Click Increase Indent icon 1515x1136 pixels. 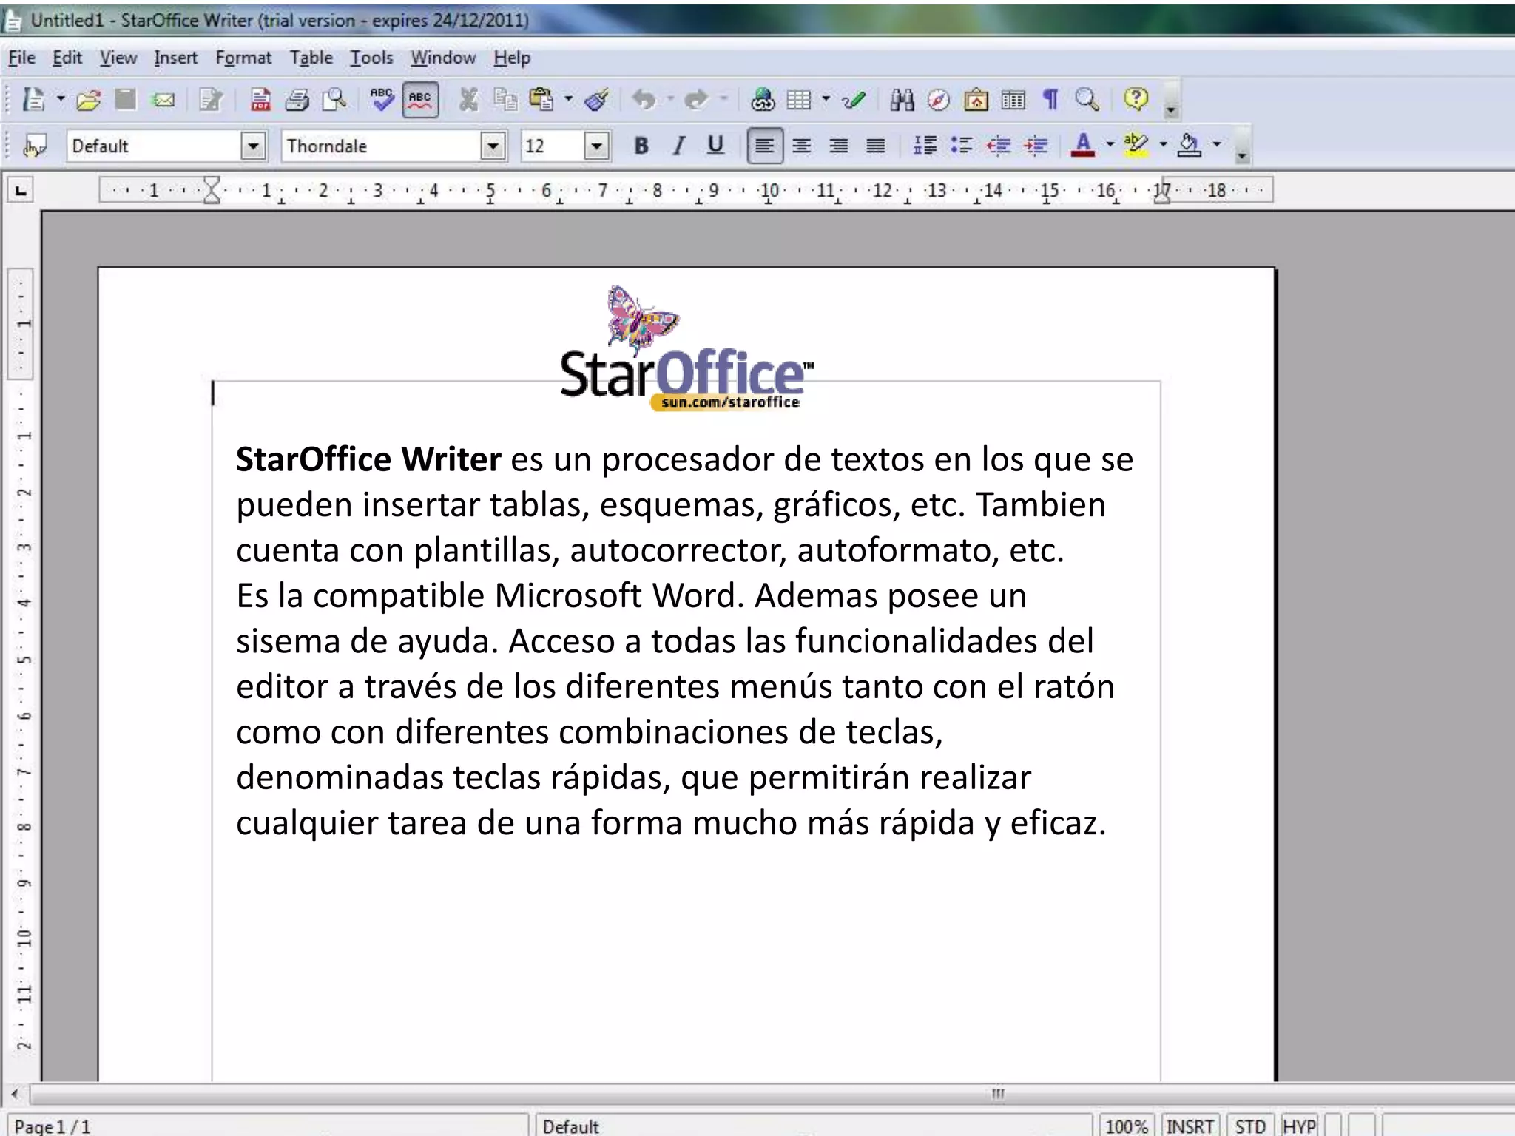[1036, 146]
